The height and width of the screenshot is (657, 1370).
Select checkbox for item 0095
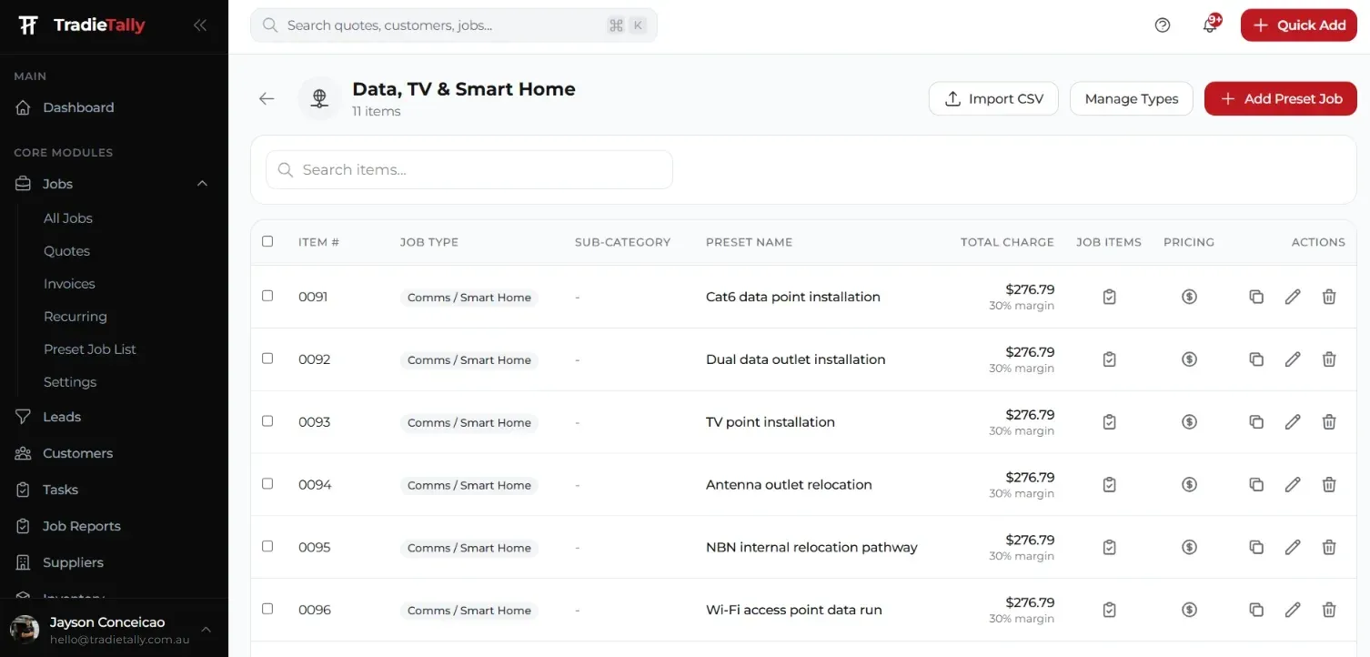267,547
